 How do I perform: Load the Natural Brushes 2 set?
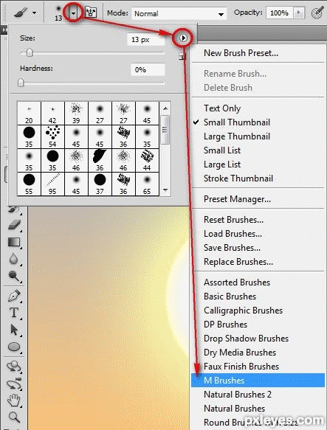pyautogui.click(x=238, y=395)
